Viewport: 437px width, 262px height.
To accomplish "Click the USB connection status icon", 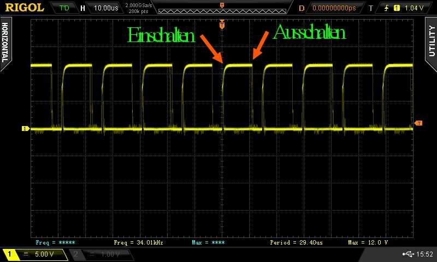I will coord(410,254).
